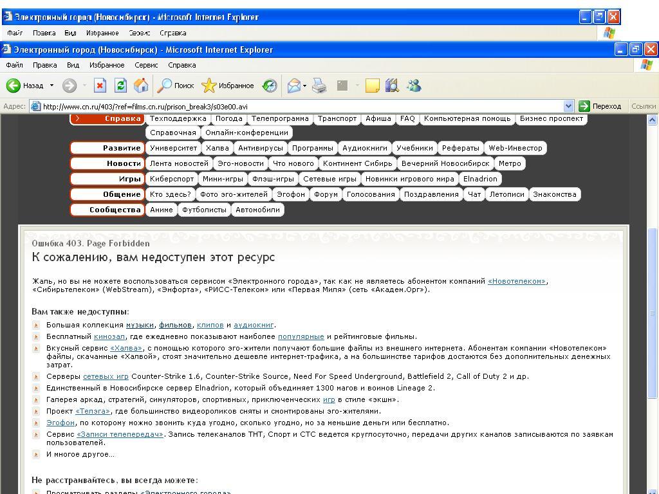Open the Search (Поиск) toolbar button
This screenshot has width=659, height=494.
point(176,86)
